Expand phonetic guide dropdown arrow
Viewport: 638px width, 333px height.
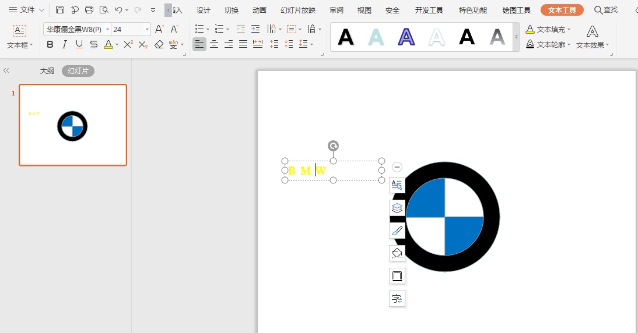pos(183,45)
